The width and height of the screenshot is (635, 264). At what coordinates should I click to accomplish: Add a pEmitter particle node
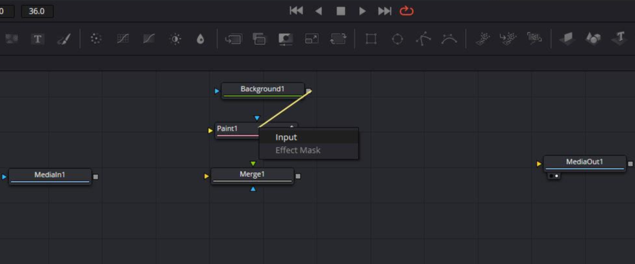(x=482, y=39)
